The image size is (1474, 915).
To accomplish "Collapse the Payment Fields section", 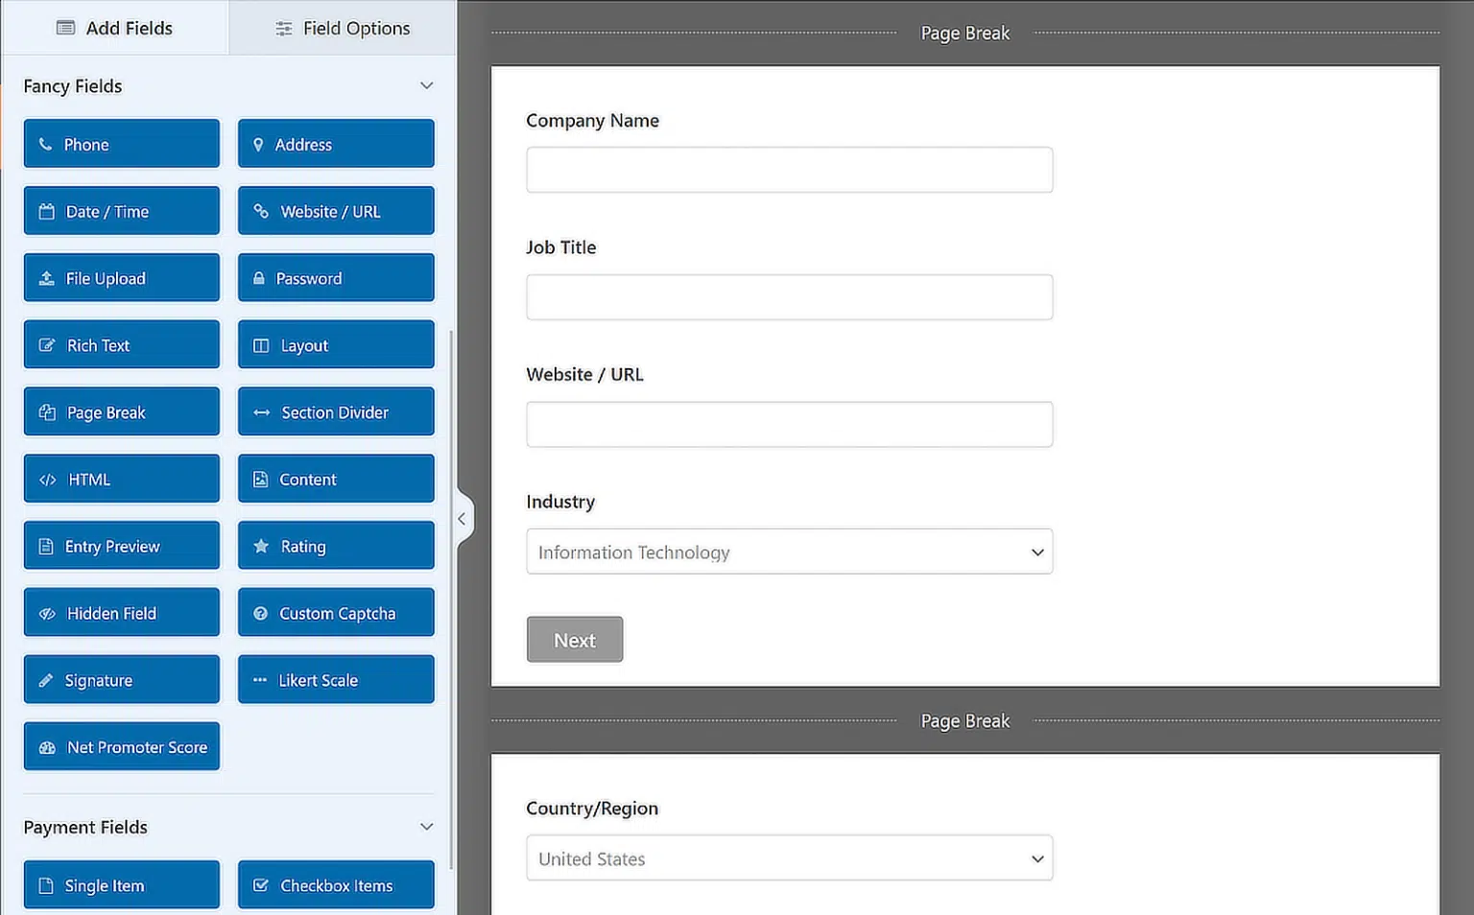I will pyautogui.click(x=426, y=826).
